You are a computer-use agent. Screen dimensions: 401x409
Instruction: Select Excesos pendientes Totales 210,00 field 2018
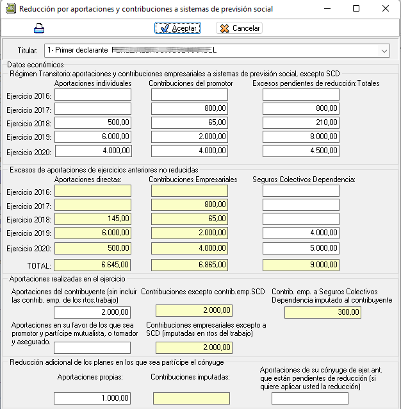point(301,122)
